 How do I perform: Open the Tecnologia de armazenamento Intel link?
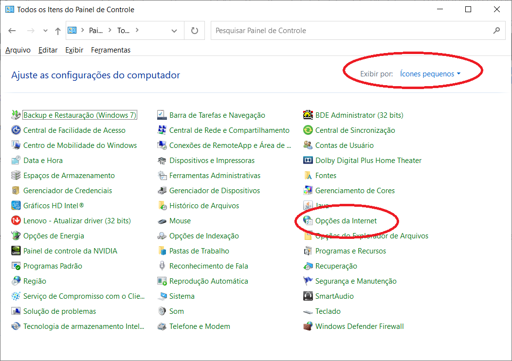tap(84, 326)
